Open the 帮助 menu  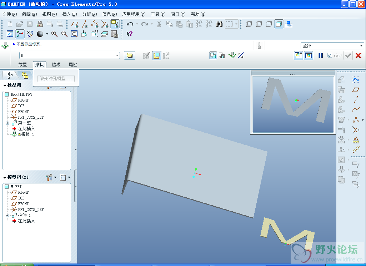(x=198, y=14)
